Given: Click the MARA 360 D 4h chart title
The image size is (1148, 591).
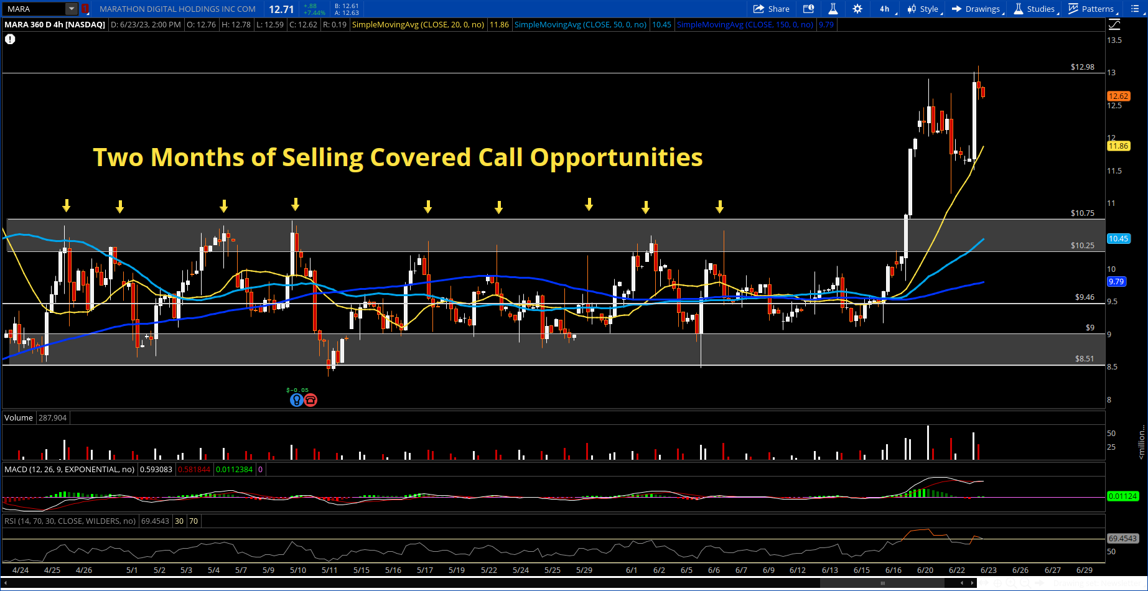Looking at the screenshot, I should pos(55,25).
